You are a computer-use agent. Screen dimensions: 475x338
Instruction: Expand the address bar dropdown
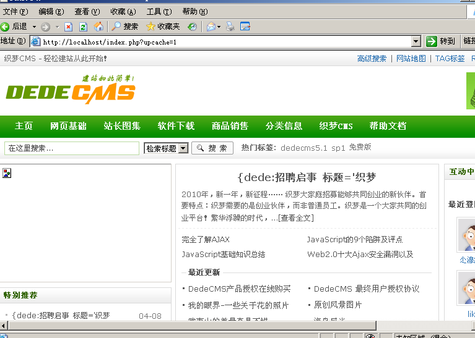pos(416,41)
